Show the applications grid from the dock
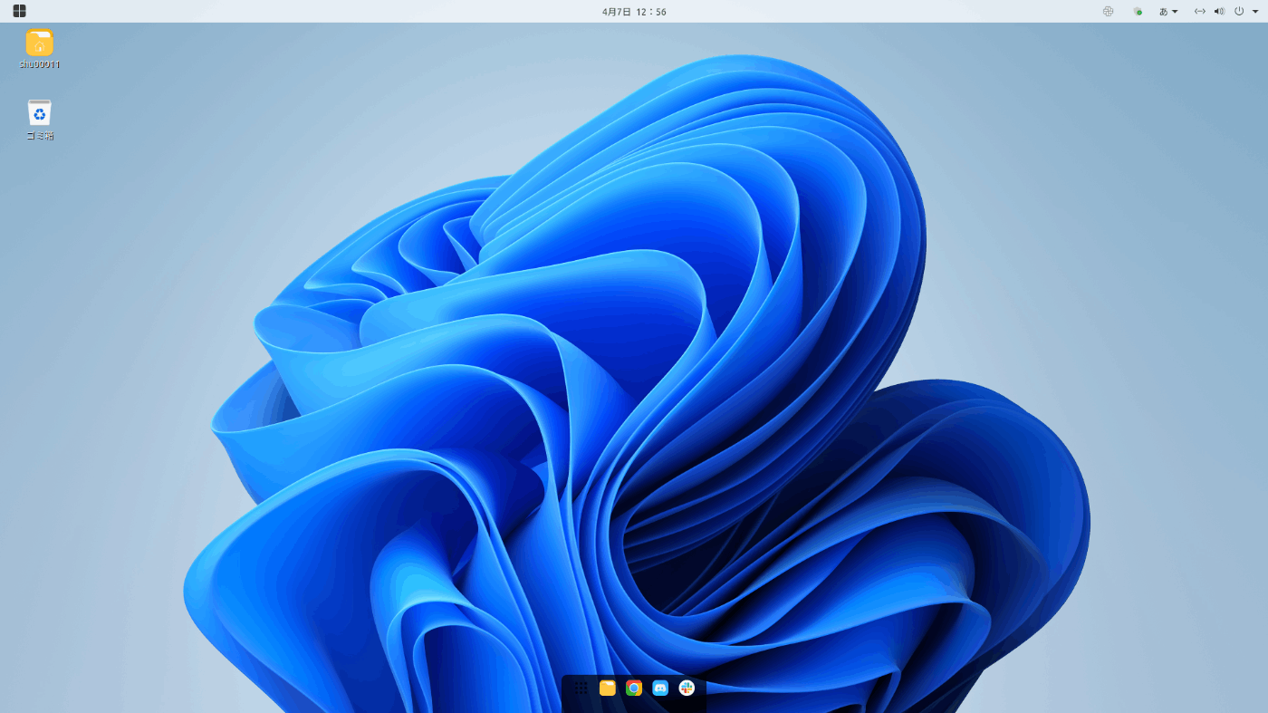 pos(581,689)
